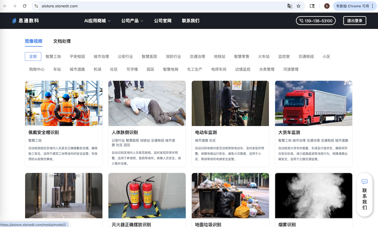Switch to the 文档处理 tab
Viewport: 378px width, 227px height.
pos(62,41)
